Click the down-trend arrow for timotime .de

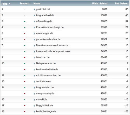pos(25,57)
